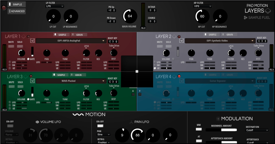Screen dimensions: 275x144
Task: Toggle Volume LFO On-Off switch
Action: (x=10, y=126)
